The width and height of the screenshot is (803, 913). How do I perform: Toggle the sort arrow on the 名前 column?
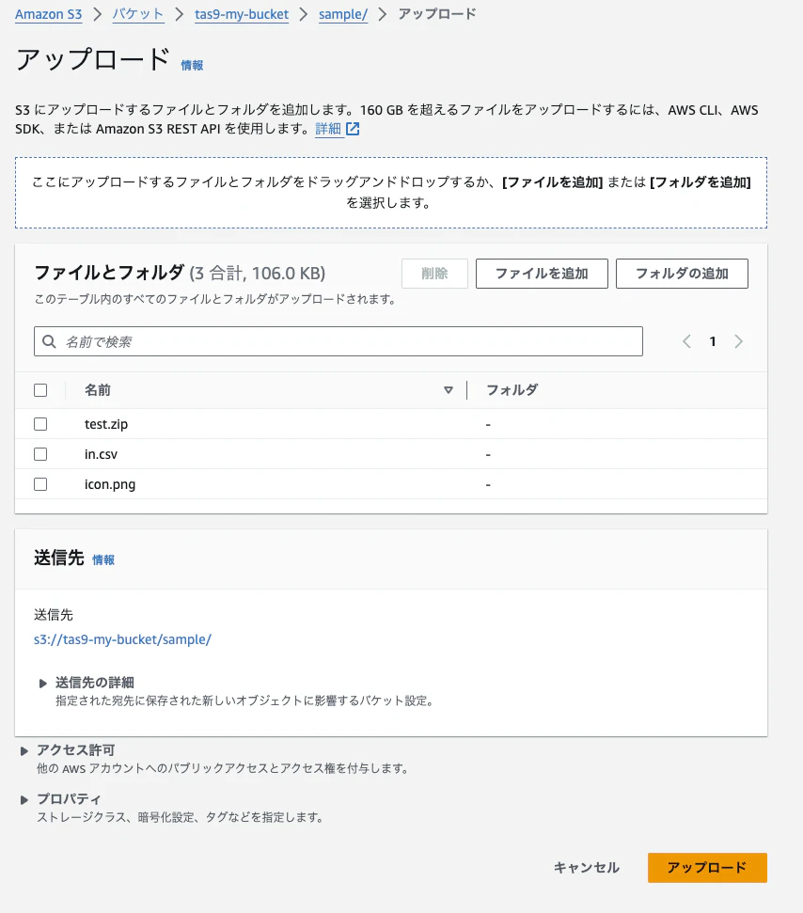[449, 389]
